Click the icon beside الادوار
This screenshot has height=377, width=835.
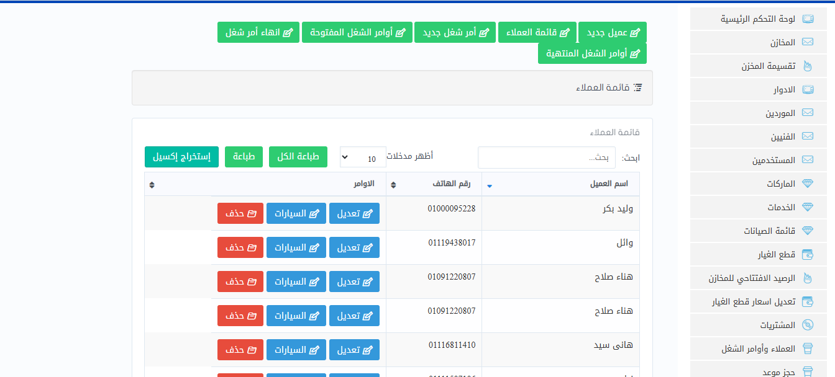tap(808, 89)
